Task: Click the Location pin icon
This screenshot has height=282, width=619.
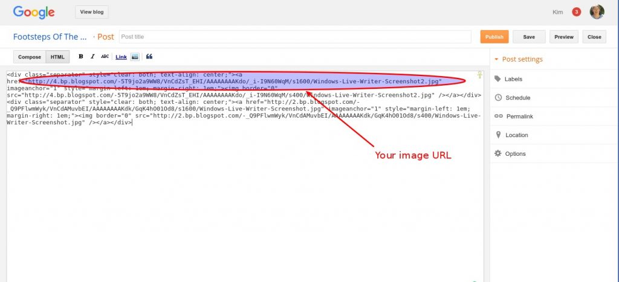Action: click(x=498, y=135)
